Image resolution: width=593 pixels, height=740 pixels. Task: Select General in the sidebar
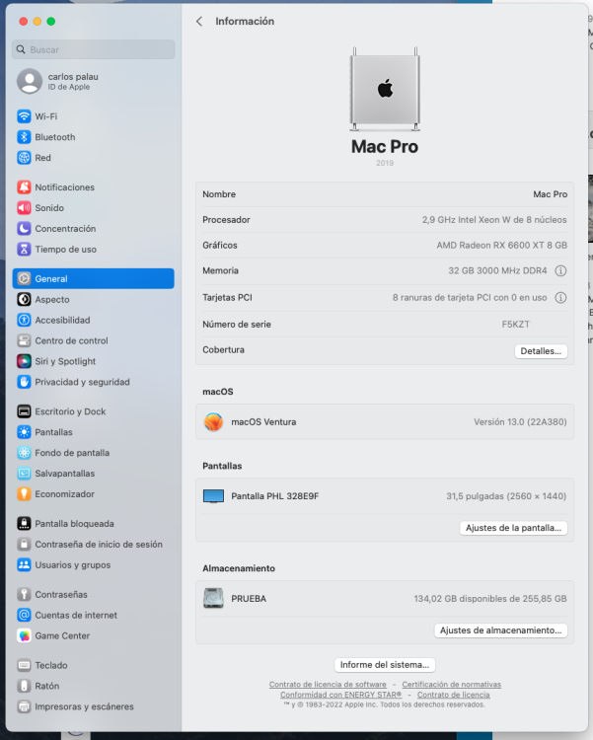(x=93, y=278)
